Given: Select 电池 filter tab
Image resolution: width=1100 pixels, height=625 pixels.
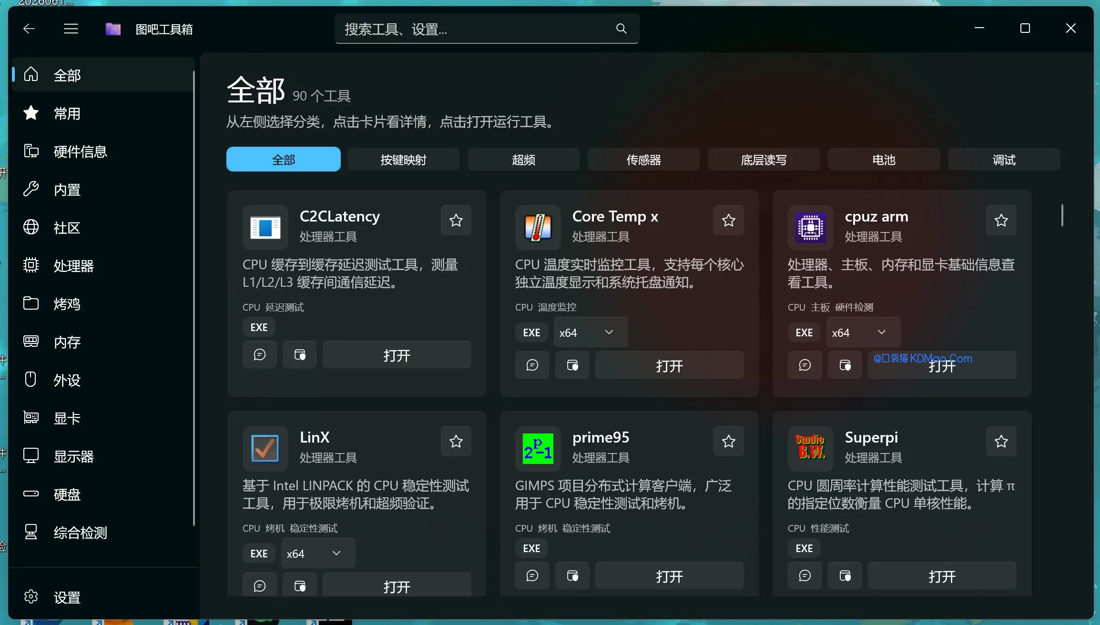Looking at the screenshot, I should pos(884,159).
